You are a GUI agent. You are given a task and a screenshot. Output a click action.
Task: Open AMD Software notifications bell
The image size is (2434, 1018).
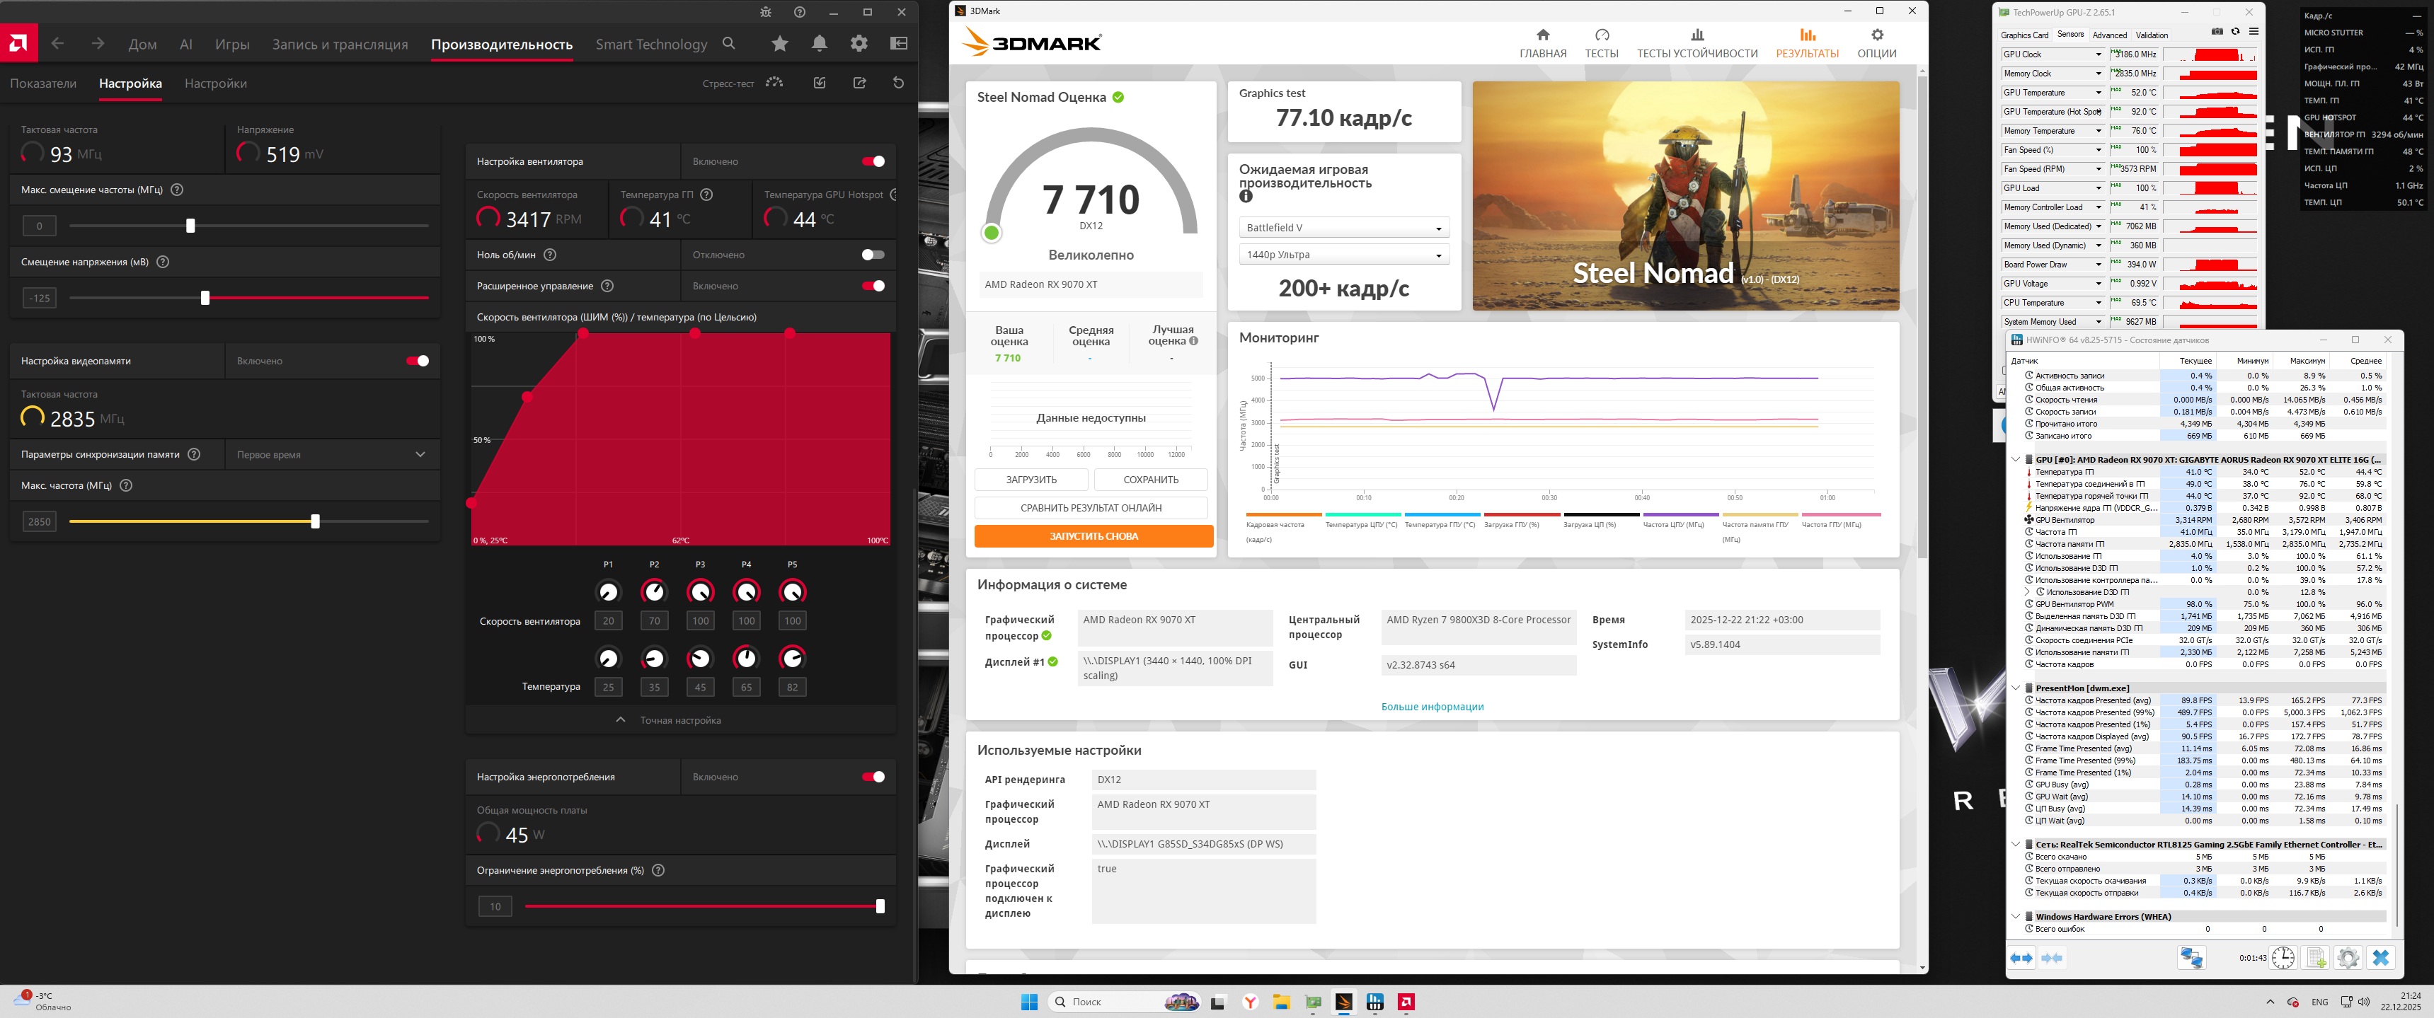819,43
